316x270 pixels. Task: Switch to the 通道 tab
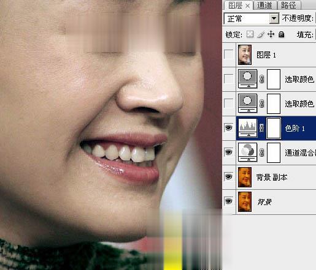pos(264,5)
